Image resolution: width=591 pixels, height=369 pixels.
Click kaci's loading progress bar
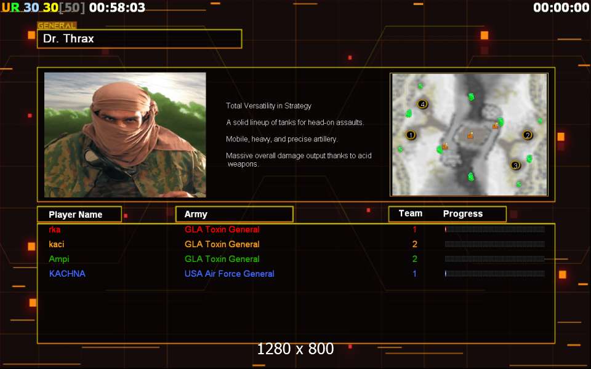click(x=494, y=244)
